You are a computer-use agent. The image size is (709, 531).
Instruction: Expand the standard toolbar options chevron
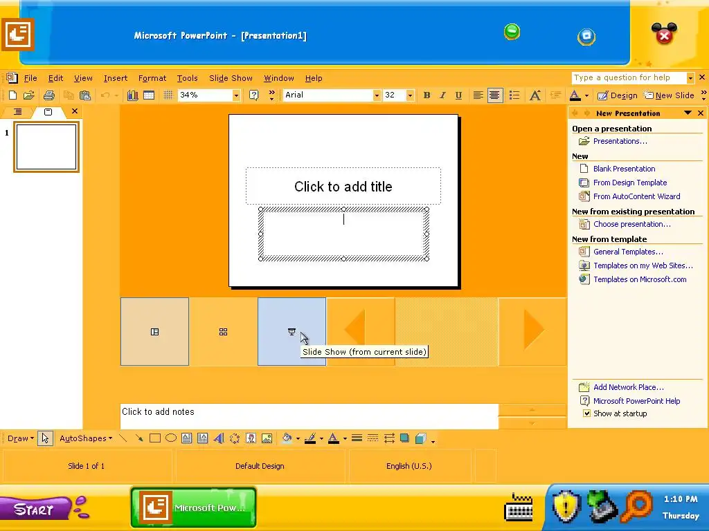[271, 95]
